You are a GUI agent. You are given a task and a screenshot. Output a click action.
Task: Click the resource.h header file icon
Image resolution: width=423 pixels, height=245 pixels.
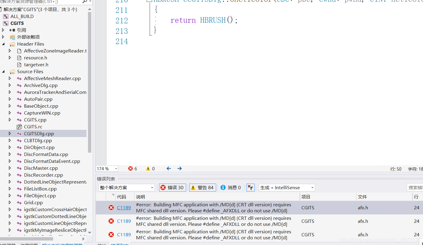[x=19, y=58]
